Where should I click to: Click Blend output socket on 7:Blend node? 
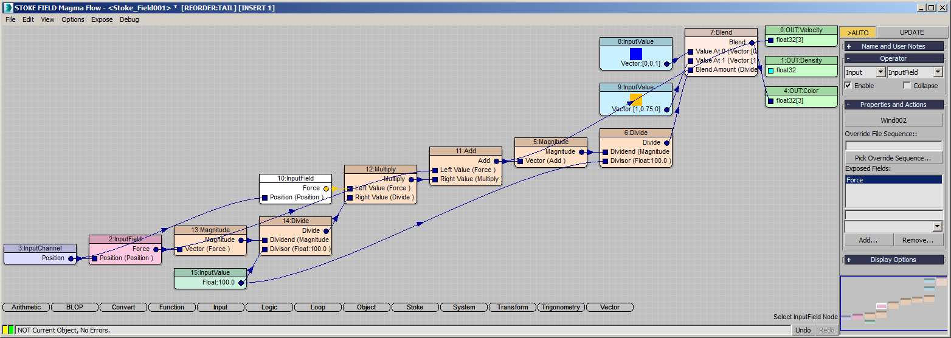752,43
